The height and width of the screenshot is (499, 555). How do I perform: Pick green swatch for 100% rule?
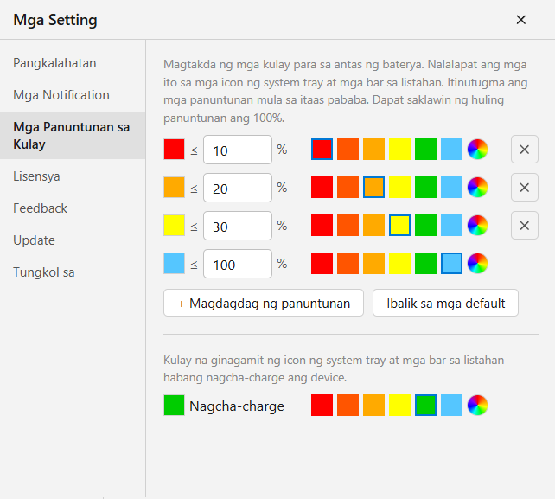425,264
